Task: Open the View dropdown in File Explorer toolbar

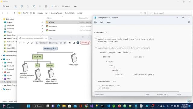Action: 66,6
